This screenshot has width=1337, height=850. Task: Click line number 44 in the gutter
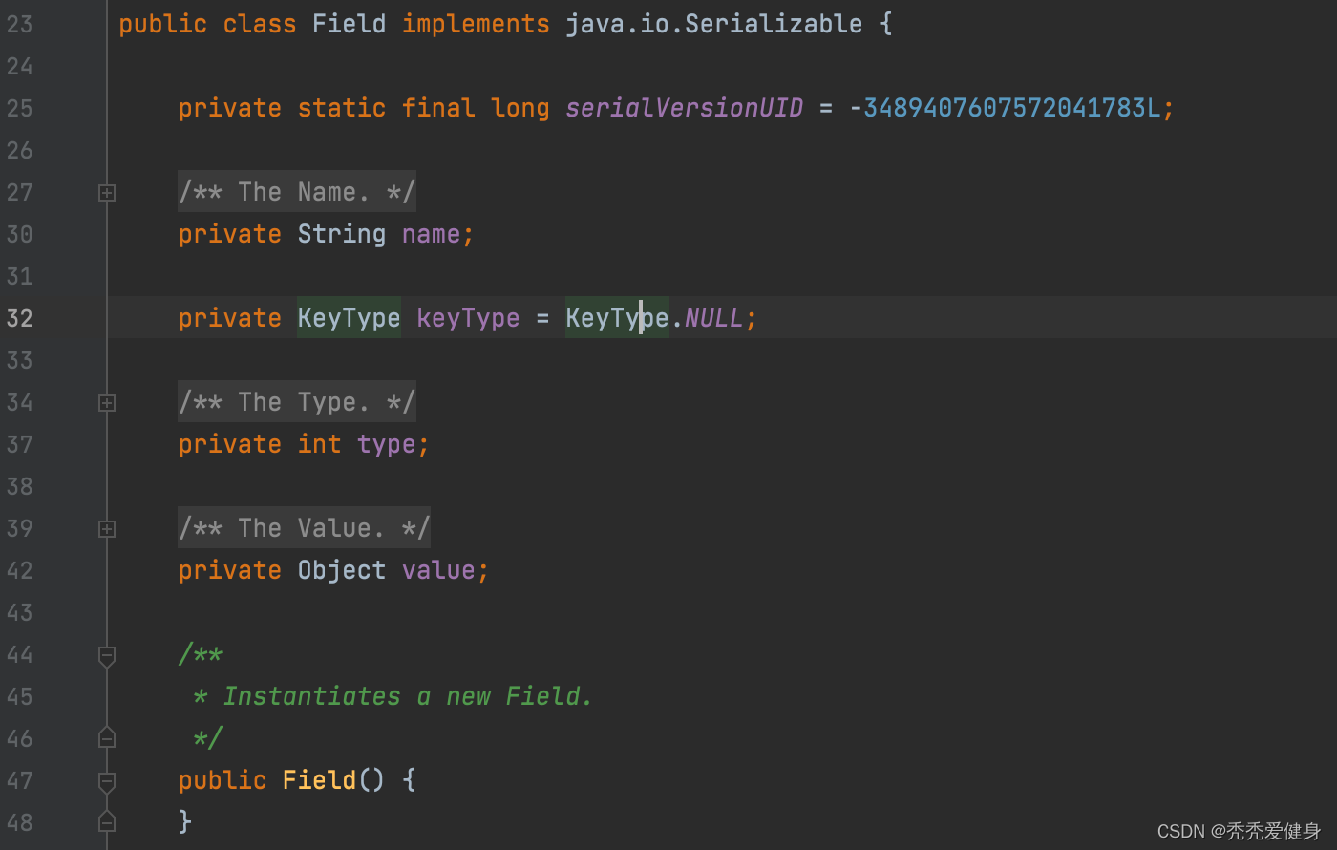[x=19, y=654]
